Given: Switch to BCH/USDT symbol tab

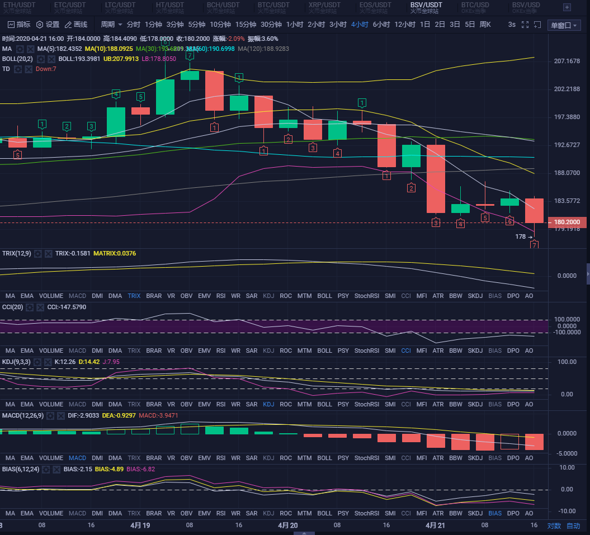Looking at the screenshot, I should pos(223,7).
